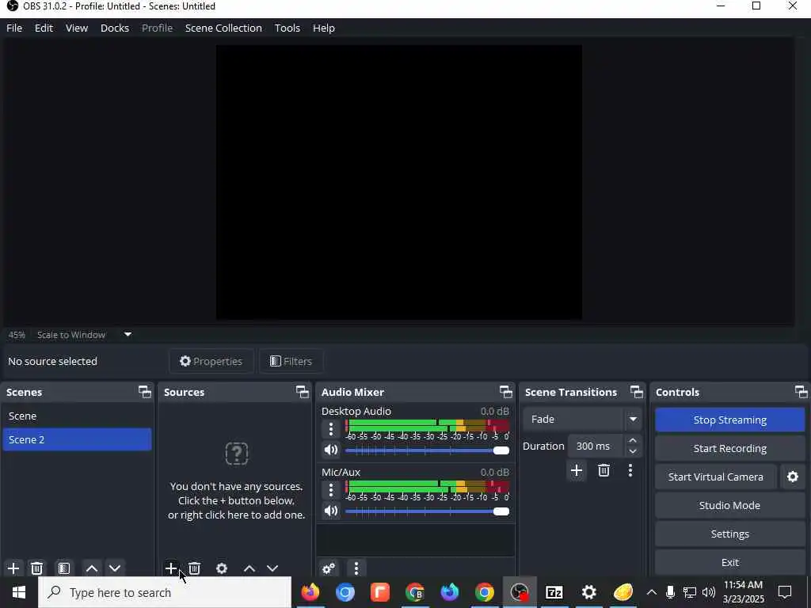
Task: Pop out the Sources dock
Action: tap(302, 392)
